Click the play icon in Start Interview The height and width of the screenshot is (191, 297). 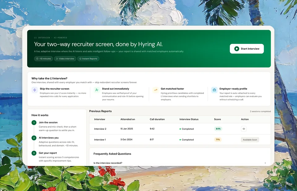[x=237, y=49]
